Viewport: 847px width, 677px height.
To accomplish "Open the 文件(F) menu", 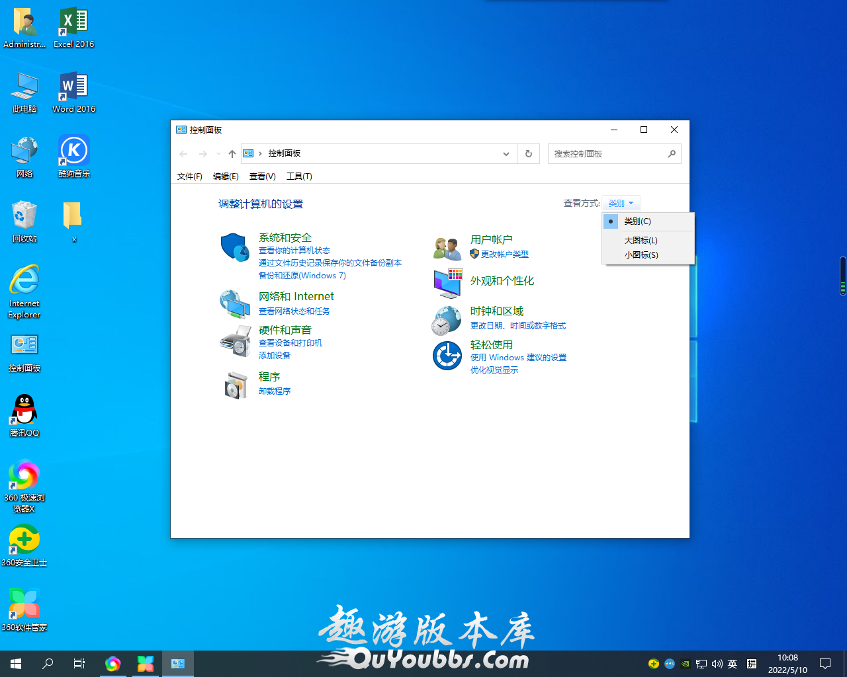I will (x=190, y=177).
